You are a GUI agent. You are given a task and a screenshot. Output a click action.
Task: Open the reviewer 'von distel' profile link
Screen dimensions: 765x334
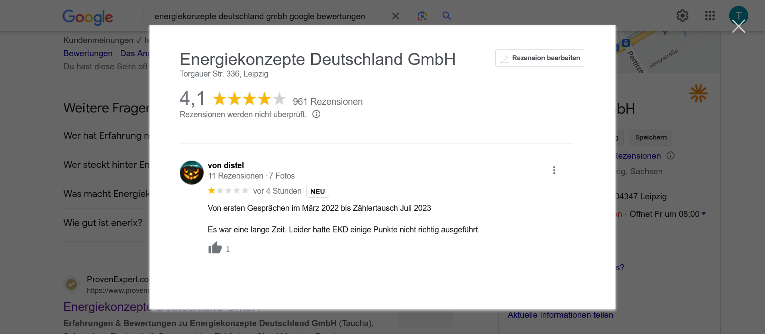[226, 165]
